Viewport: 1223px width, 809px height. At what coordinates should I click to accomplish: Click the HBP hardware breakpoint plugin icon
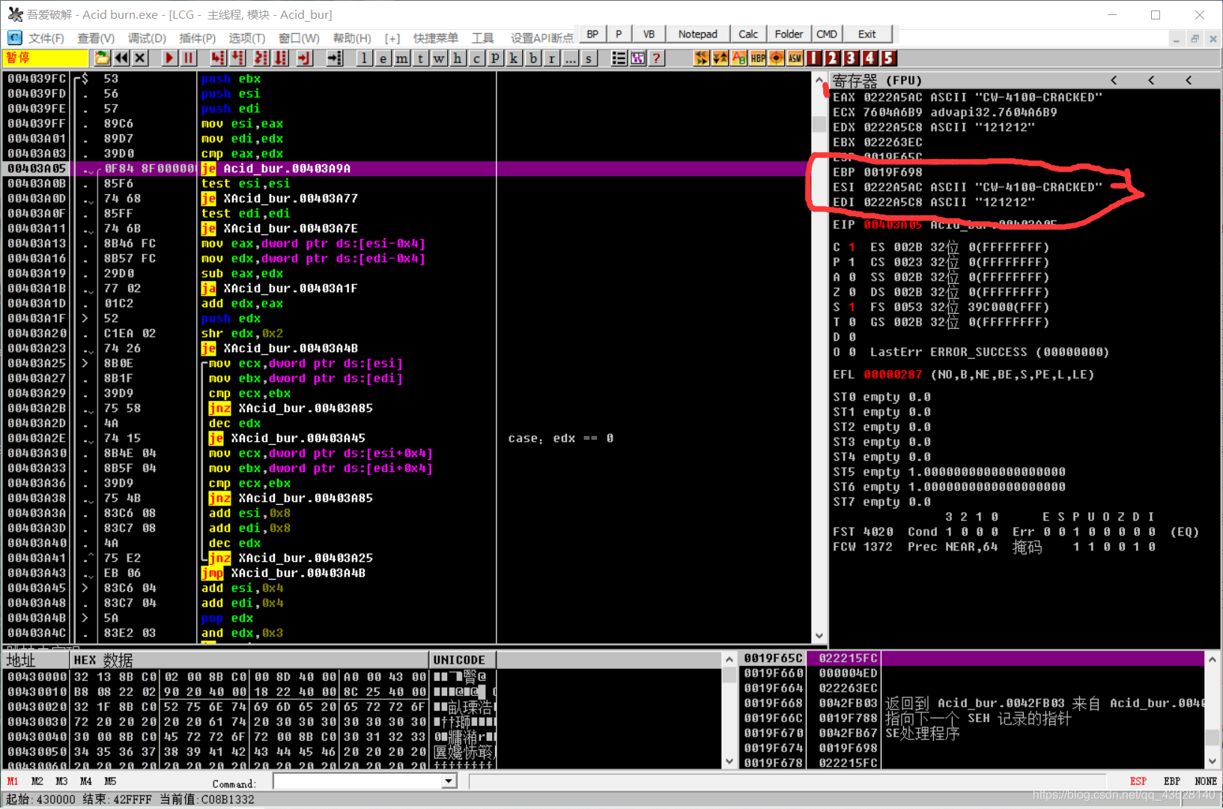[757, 58]
